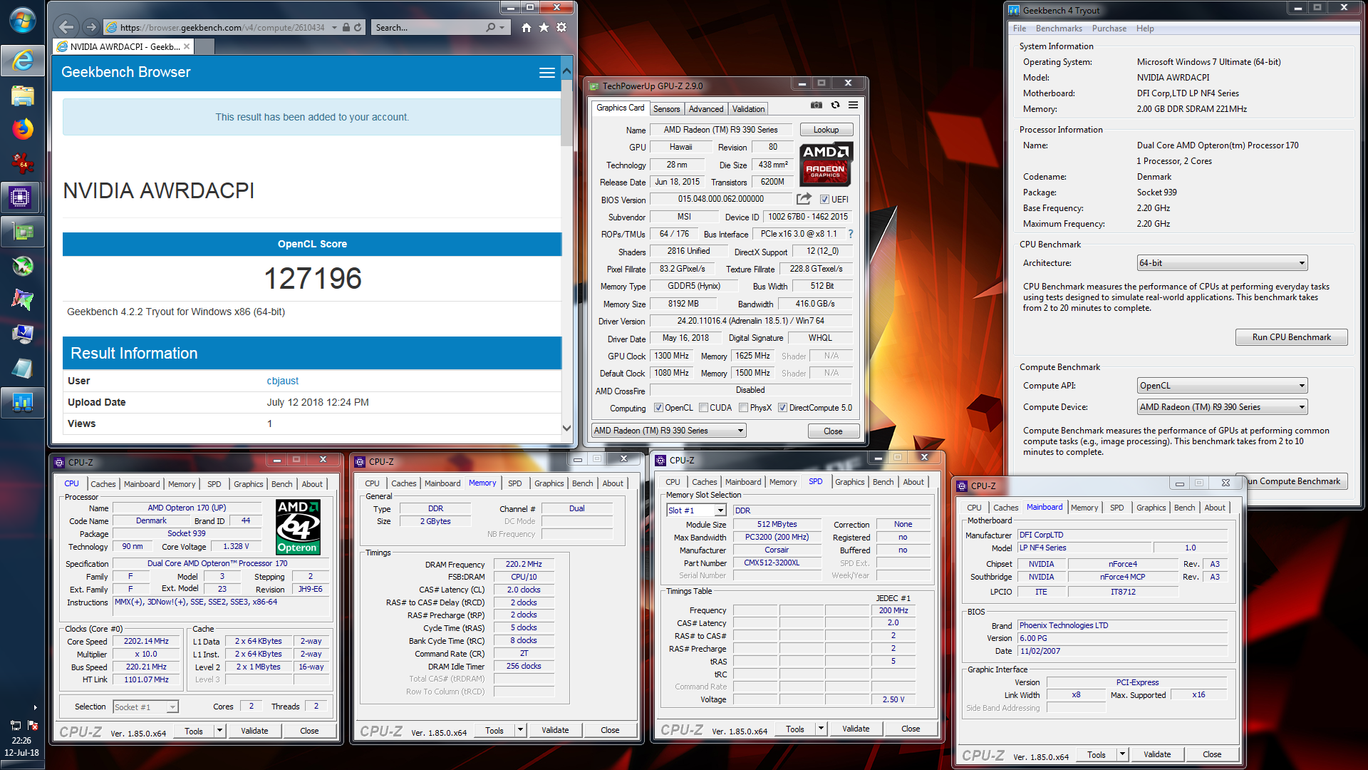The height and width of the screenshot is (770, 1368).
Task: Click the browser Search box
Action: coord(427,27)
